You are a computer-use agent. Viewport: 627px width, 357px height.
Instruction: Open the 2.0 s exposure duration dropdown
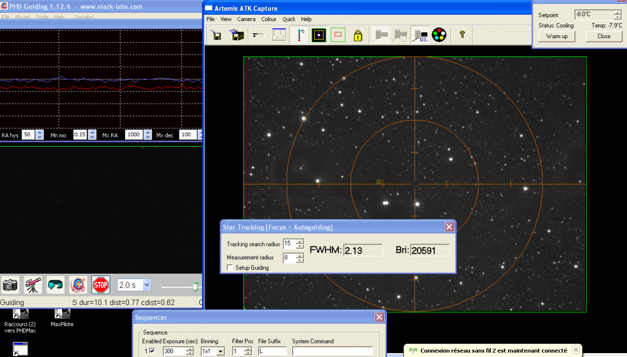click(x=146, y=285)
